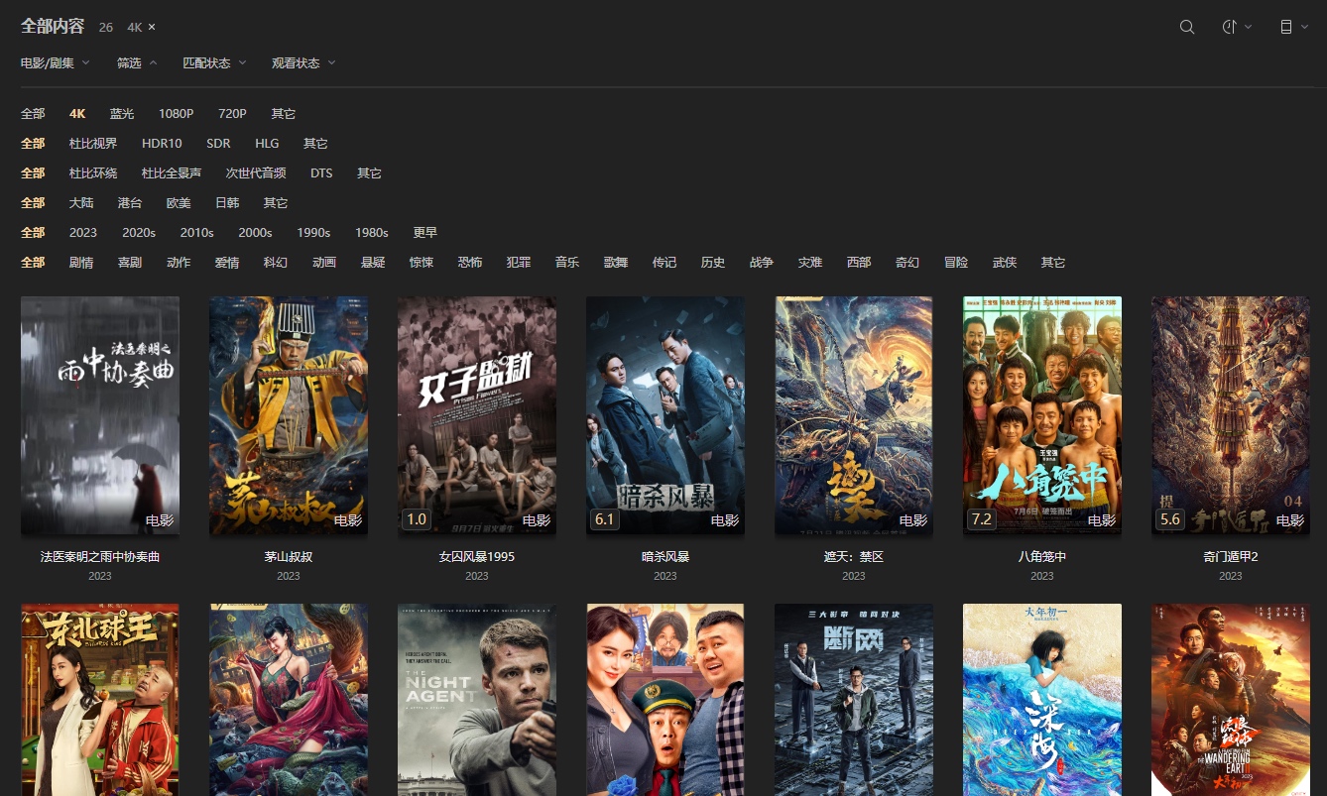Filter by 历史 genre
Screen dimensions: 1327x796
tap(713, 263)
